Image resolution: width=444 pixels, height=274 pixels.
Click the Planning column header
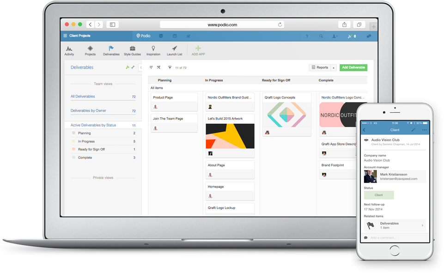point(164,80)
